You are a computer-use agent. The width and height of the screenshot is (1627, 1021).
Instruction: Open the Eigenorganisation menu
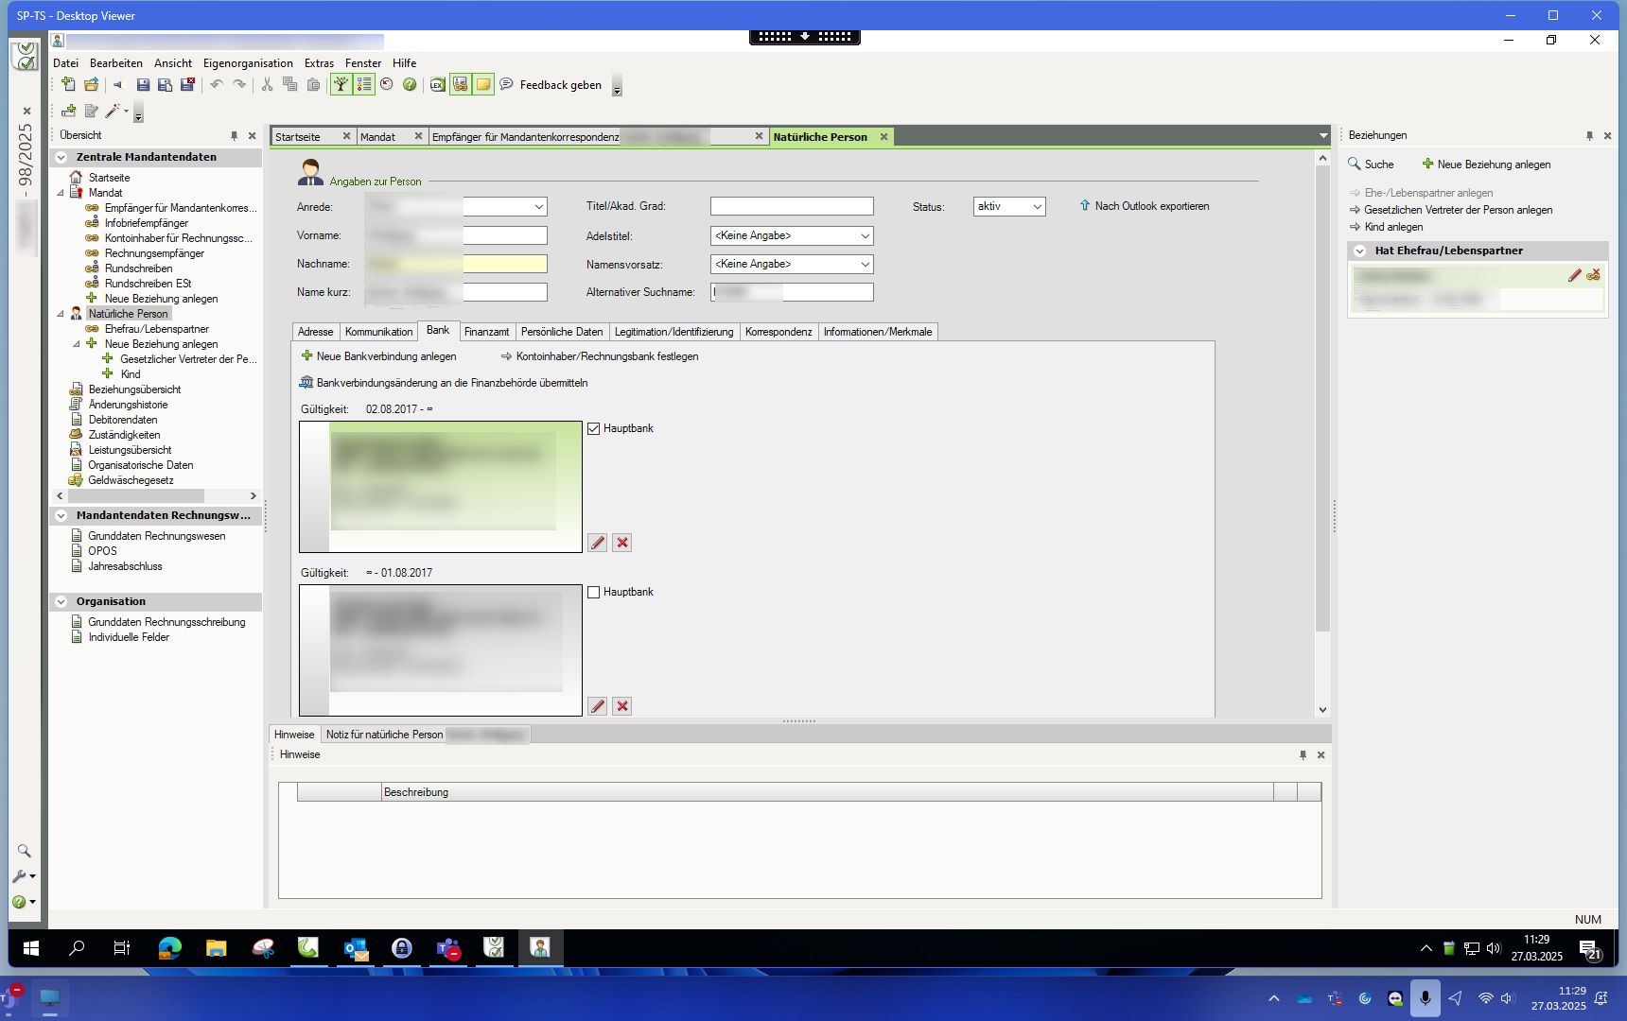point(248,63)
